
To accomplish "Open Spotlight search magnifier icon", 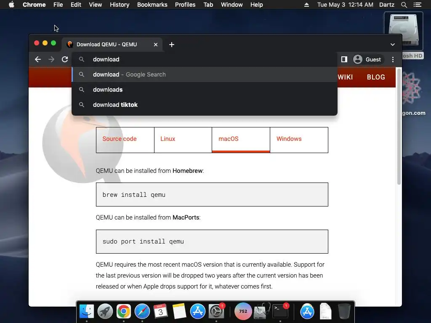I will [404, 5].
